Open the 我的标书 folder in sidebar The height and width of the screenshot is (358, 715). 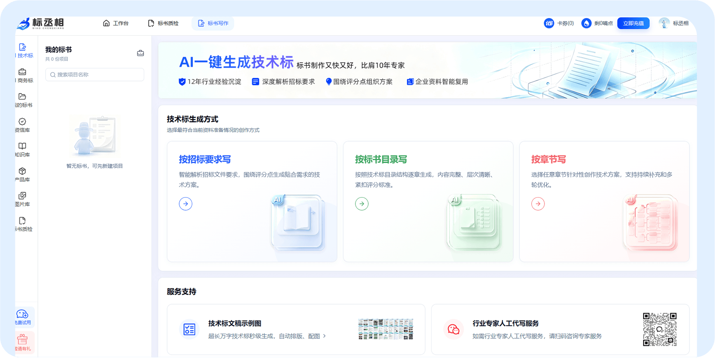[24, 100]
